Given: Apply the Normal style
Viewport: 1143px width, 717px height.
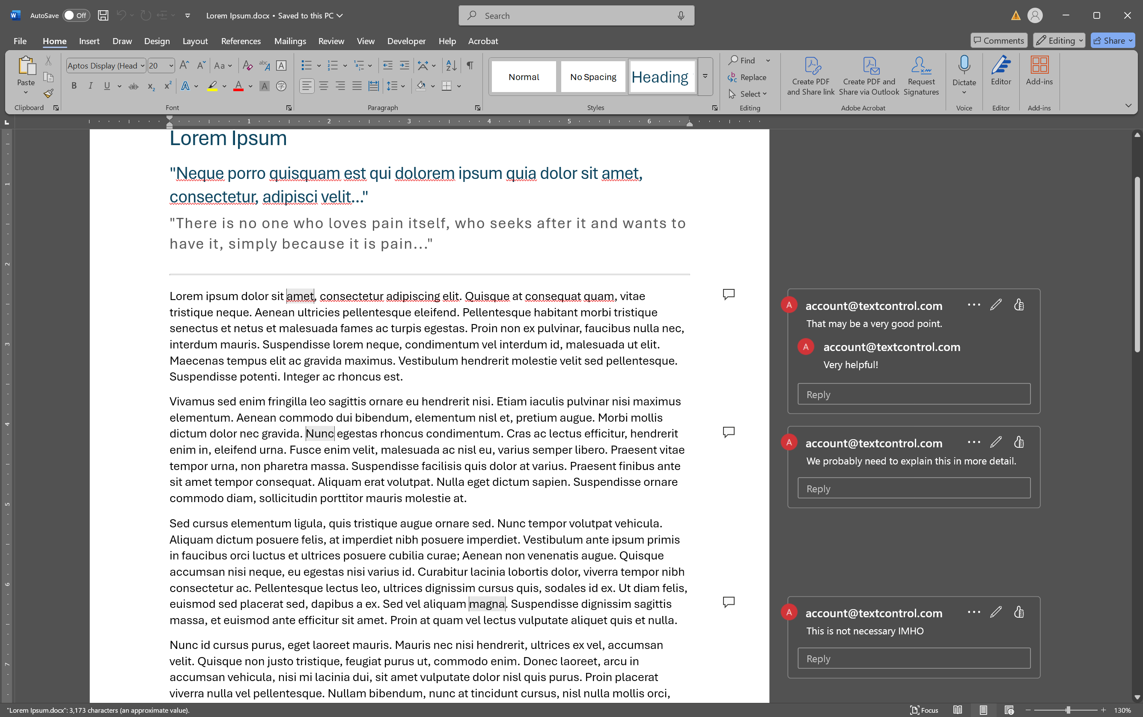Looking at the screenshot, I should coord(524,76).
